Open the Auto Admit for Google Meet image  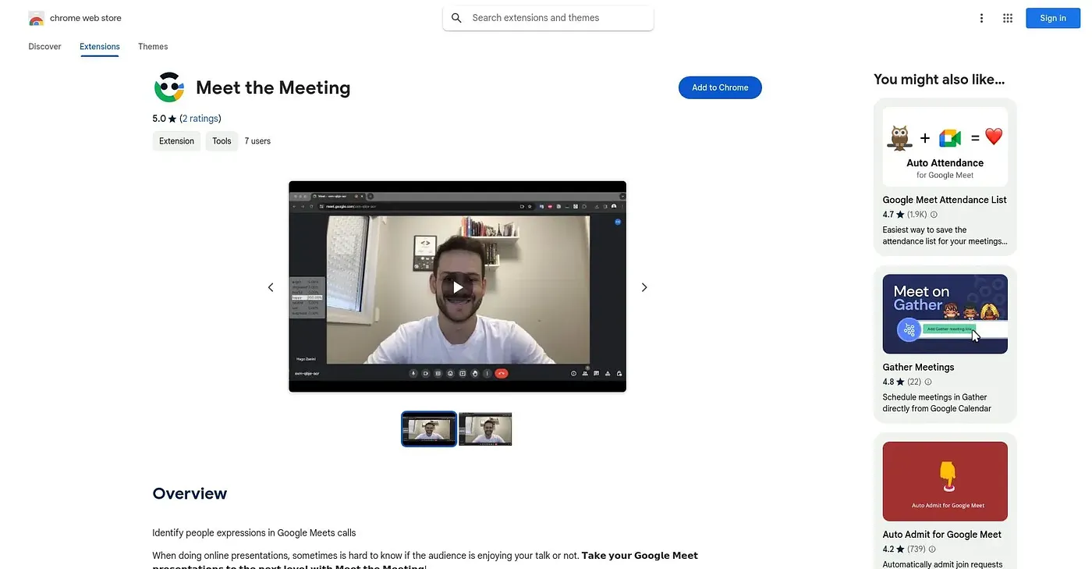click(x=945, y=482)
